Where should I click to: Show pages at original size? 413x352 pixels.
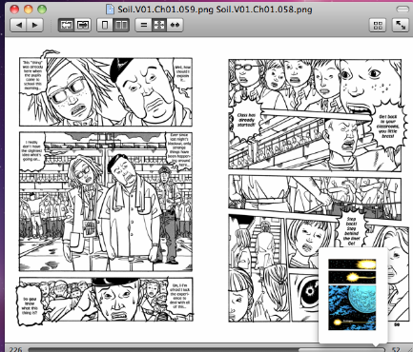point(143,25)
